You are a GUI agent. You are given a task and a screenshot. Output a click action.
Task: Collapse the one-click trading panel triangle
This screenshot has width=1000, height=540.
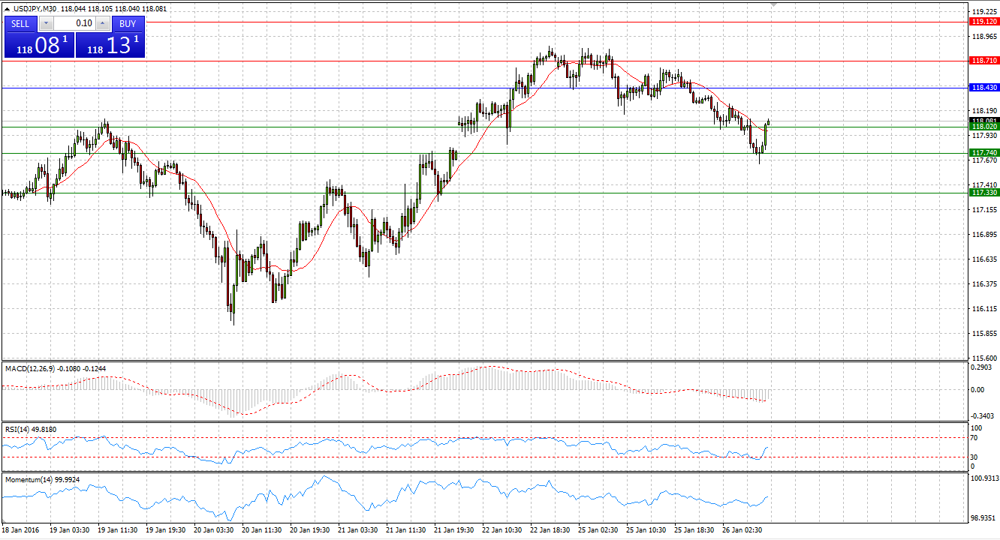(x=7, y=9)
